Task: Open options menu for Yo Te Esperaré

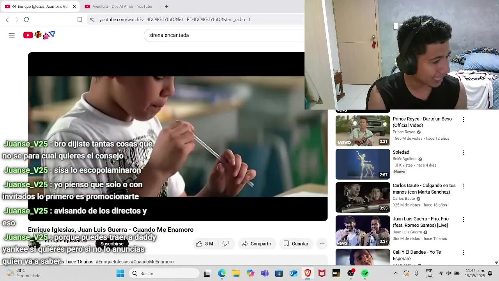Action: coord(464,253)
